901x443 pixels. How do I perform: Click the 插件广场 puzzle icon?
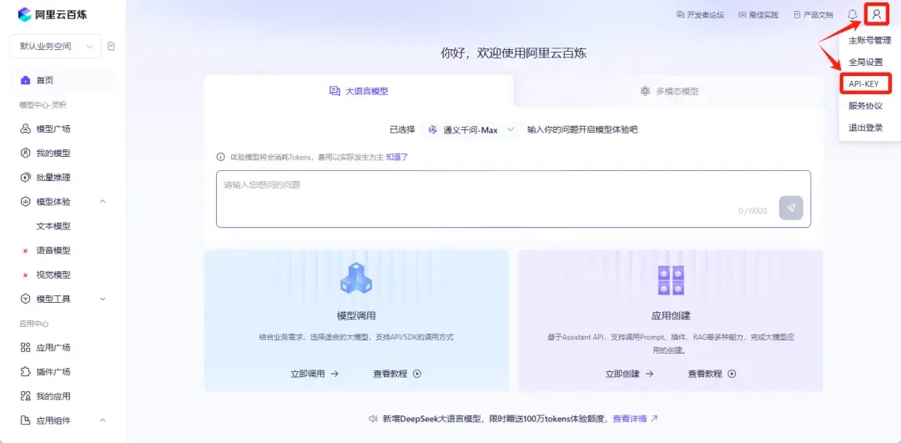tap(25, 372)
